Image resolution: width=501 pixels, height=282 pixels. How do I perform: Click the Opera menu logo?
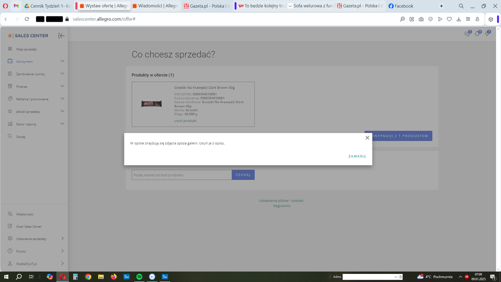6,6
